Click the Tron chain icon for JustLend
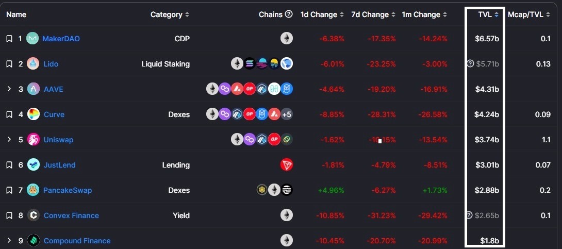 (x=287, y=165)
